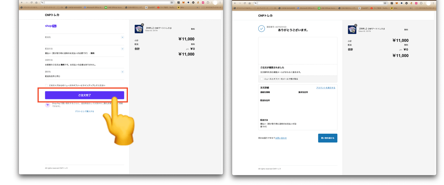Open the three-dot Chrome menu in right browser
Viewport: 444px width, 185px height.
tap(433, 3)
